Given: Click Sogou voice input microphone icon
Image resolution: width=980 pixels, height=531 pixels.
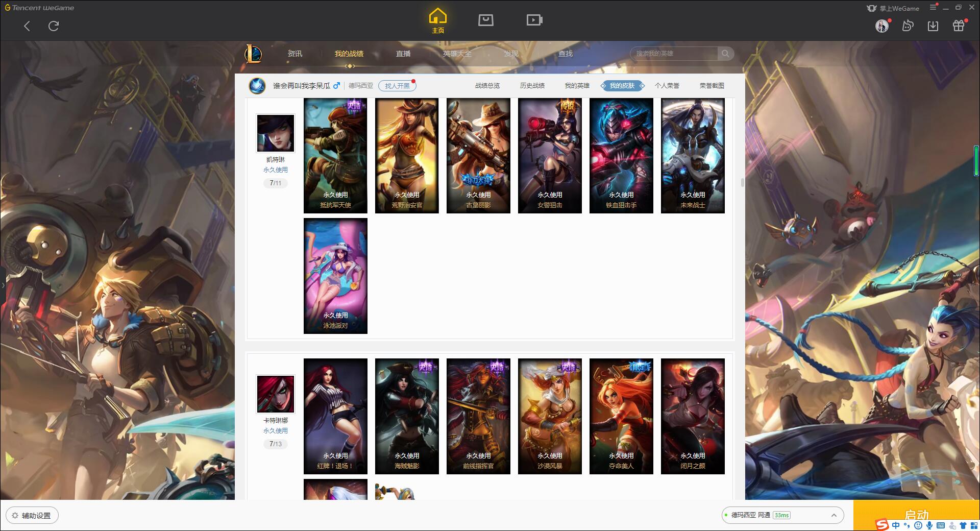Looking at the screenshot, I should 929,525.
